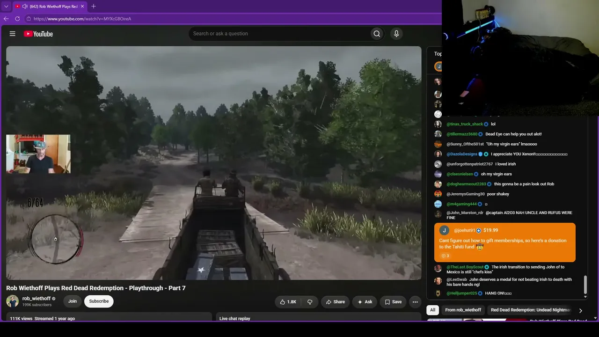The image size is (599, 337).
Task: Click the avatar beside @JeremysGaming30
Action: tap(438, 194)
